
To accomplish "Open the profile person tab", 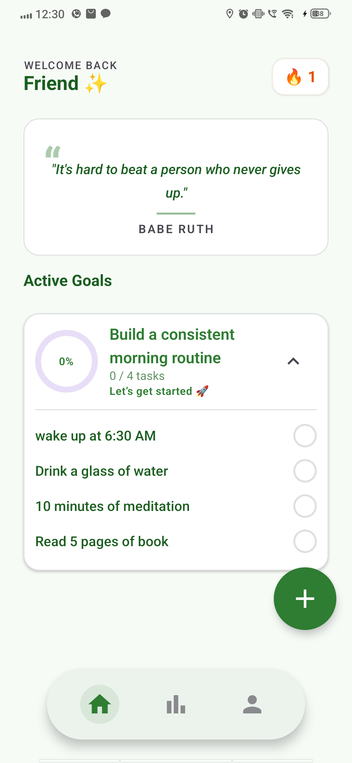I will [x=252, y=704].
